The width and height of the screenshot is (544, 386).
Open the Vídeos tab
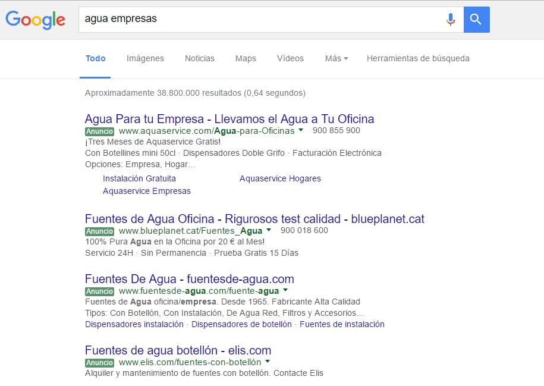(290, 58)
